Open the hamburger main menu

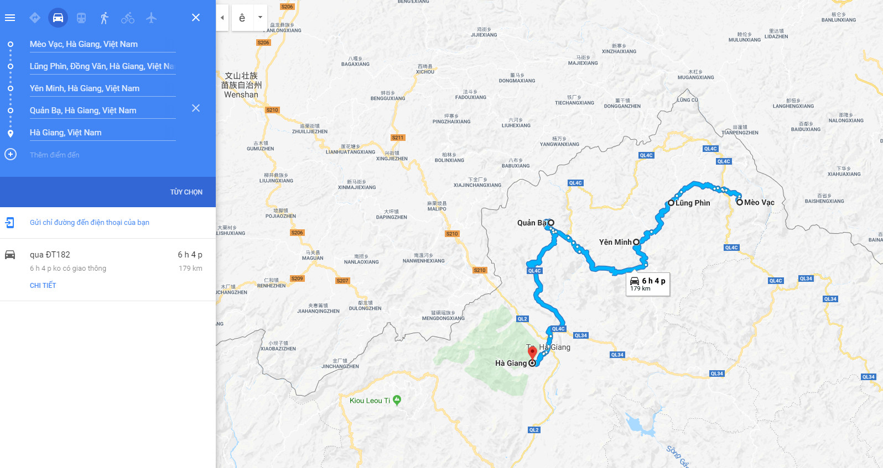(x=10, y=18)
